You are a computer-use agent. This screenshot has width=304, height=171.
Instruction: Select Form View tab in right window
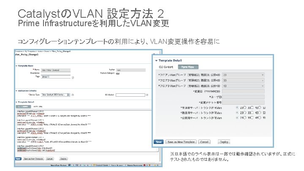pos(187,67)
